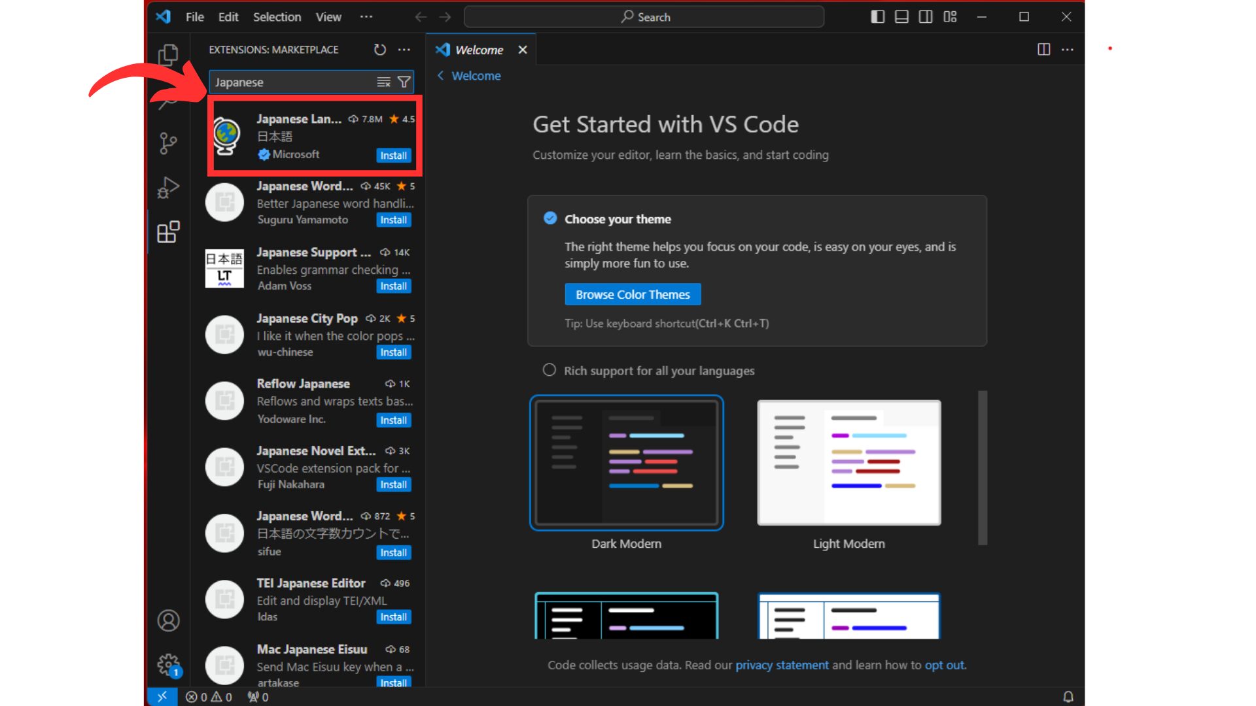Open the notifications bell in the status bar

[x=1069, y=696]
